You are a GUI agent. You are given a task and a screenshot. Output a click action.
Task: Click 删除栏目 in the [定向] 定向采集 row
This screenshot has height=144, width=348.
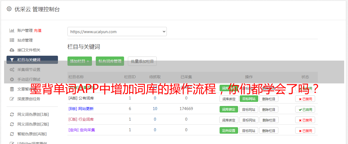tap(269, 130)
